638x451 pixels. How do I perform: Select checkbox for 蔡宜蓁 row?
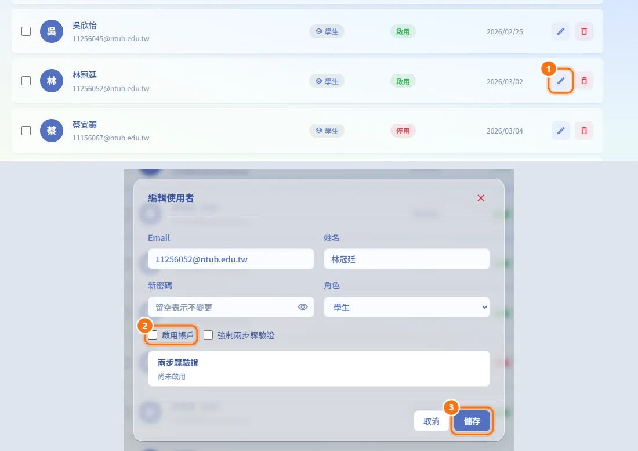pos(26,131)
